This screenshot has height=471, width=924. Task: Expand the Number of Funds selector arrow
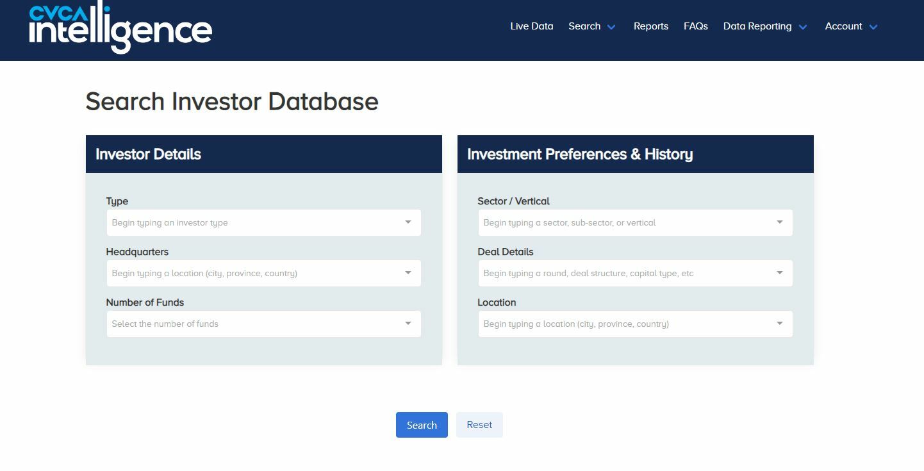[408, 324]
